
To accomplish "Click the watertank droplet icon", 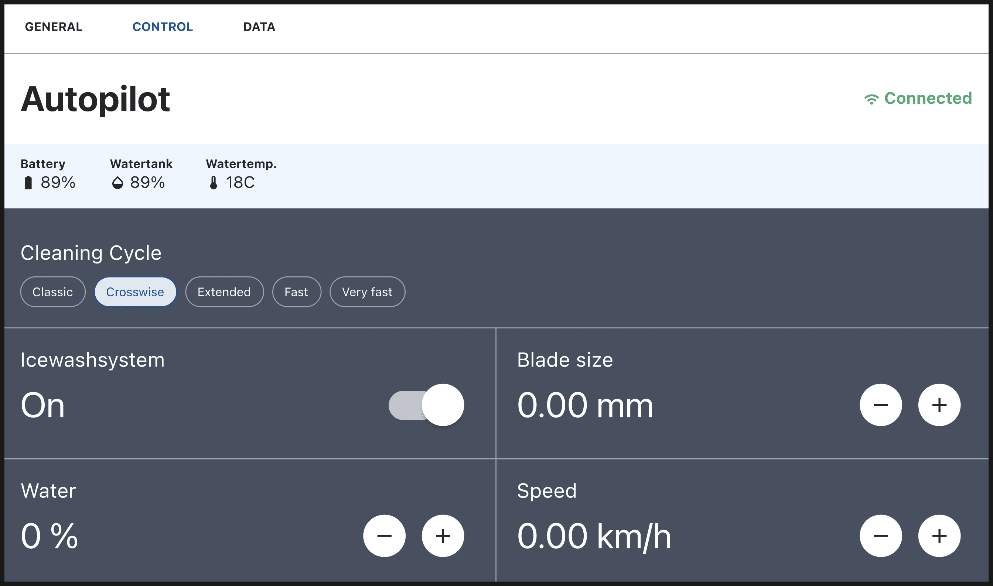I will [117, 183].
